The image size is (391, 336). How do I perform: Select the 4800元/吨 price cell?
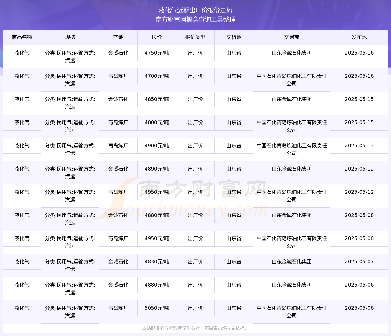coord(157,122)
